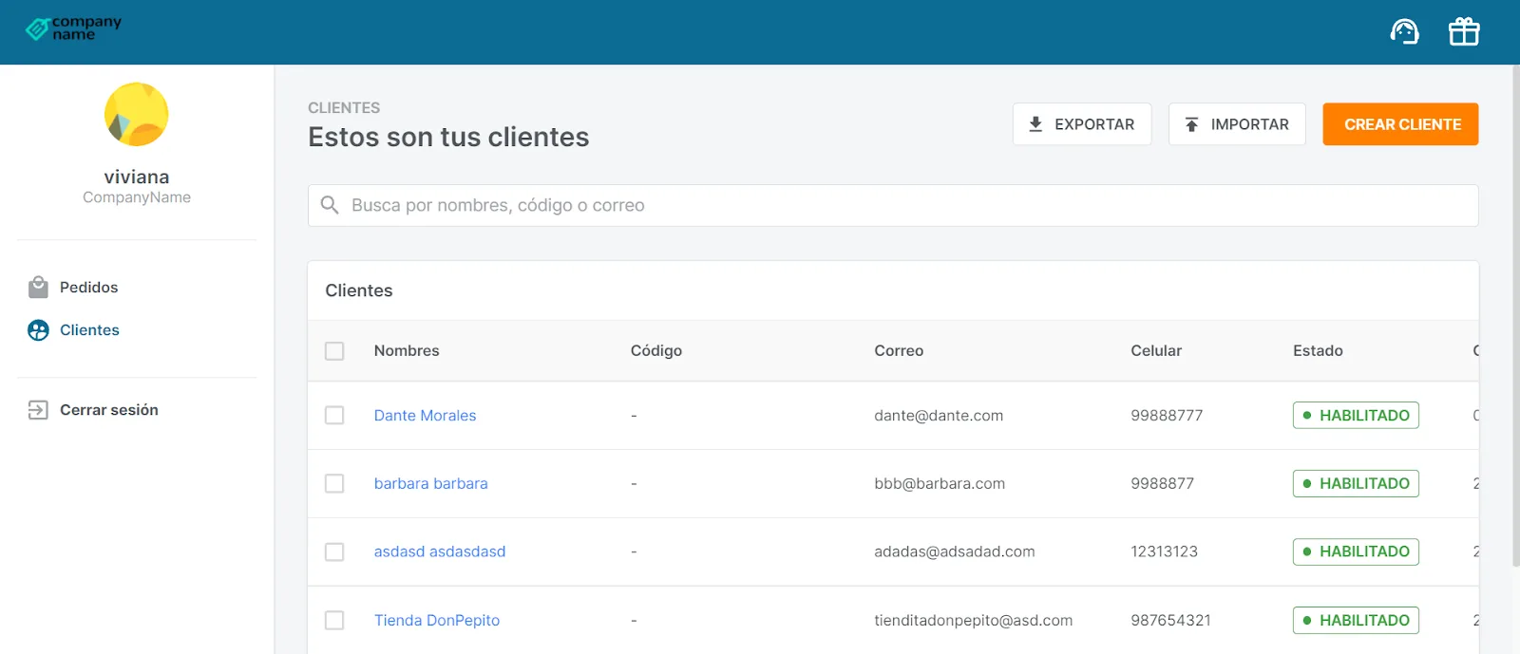Click the Cerrar sesión exit icon

click(38, 410)
